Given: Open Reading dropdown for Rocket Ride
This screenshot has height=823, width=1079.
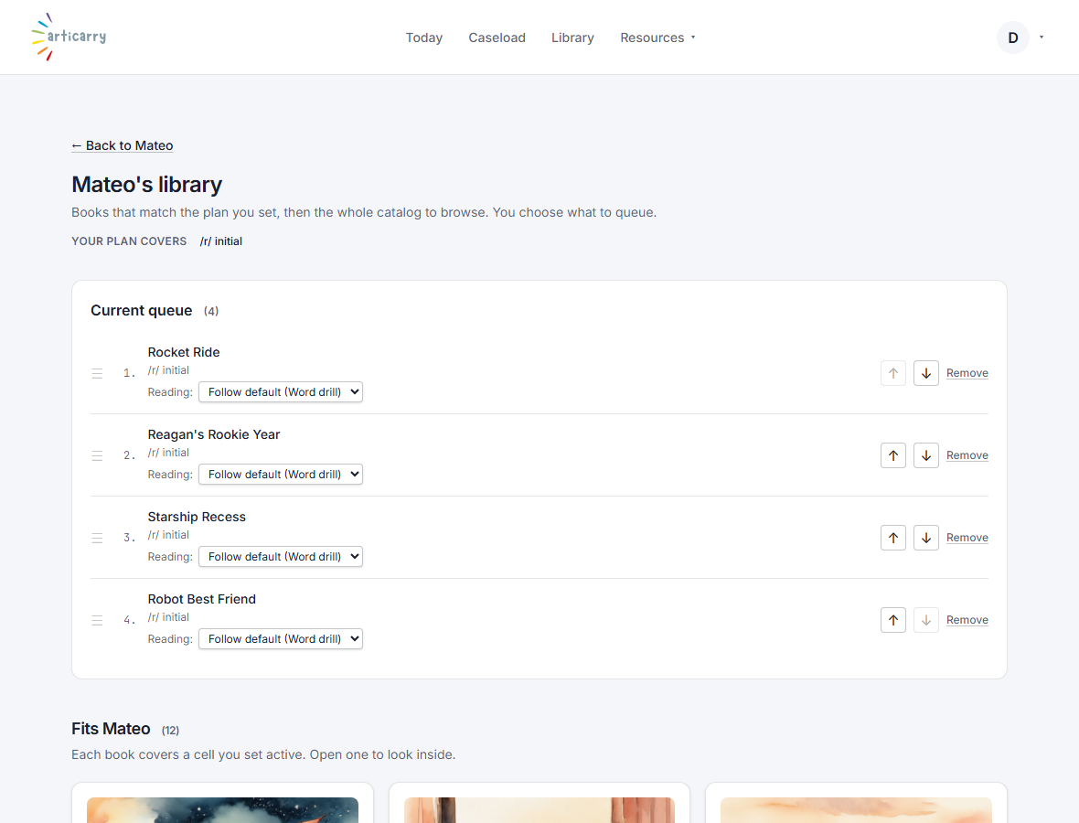Looking at the screenshot, I should [x=280, y=392].
